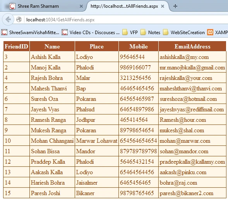Open the WebSiteCreation folder icon

[166, 32]
